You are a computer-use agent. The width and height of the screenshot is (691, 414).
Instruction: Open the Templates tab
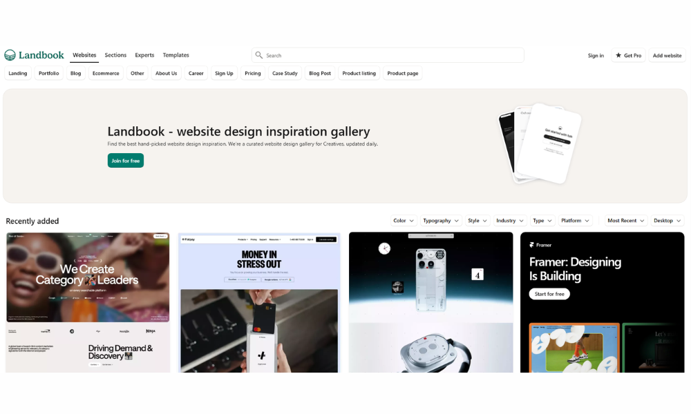tap(176, 55)
